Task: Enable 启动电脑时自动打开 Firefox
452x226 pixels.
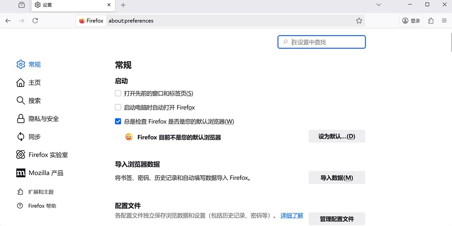Action: (x=118, y=107)
